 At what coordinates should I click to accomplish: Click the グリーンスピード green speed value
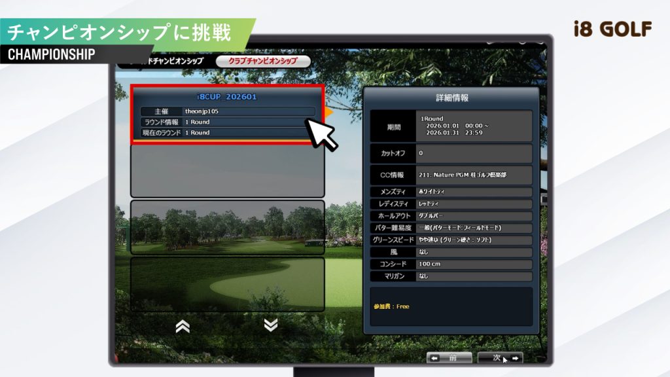pos(473,241)
